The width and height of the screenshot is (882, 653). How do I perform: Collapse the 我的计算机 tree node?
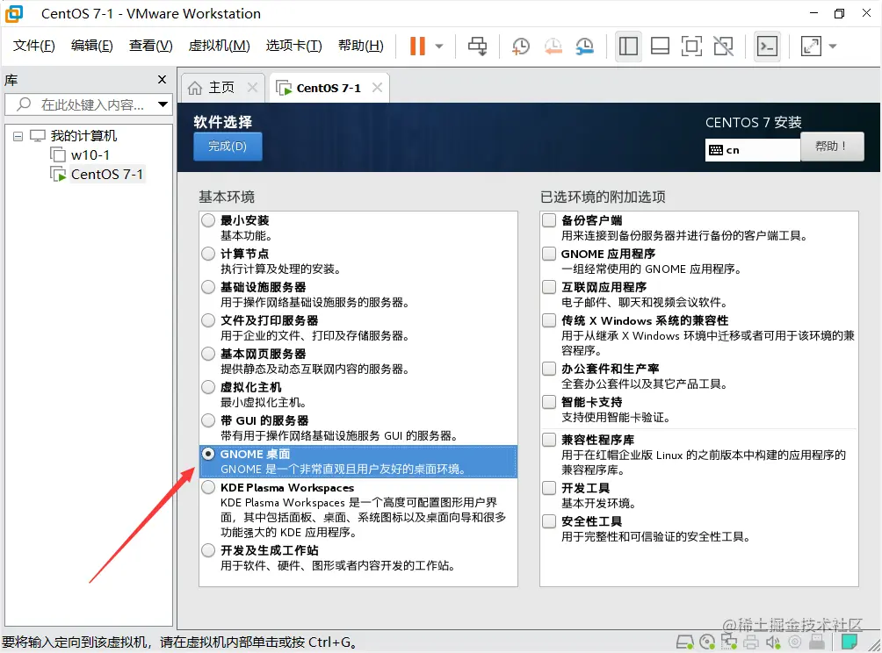18,136
